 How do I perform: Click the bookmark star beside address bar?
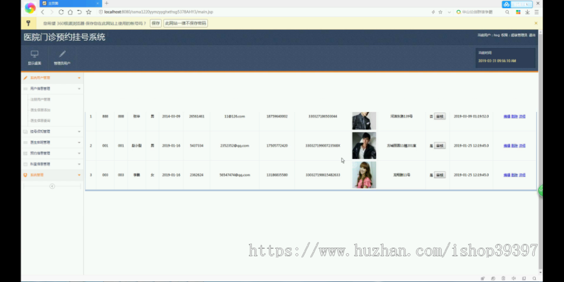[88, 12]
